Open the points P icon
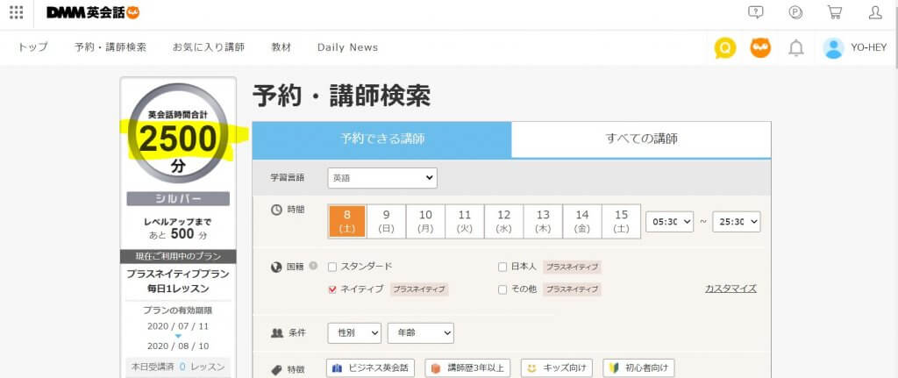898x378 pixels. pyautogui.click(x=795, y=12)
